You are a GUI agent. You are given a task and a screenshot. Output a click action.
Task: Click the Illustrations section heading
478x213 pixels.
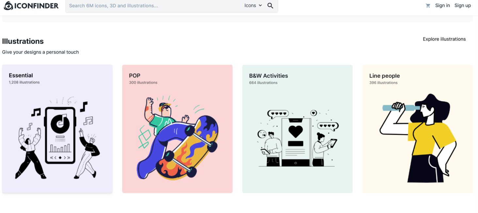23,41
